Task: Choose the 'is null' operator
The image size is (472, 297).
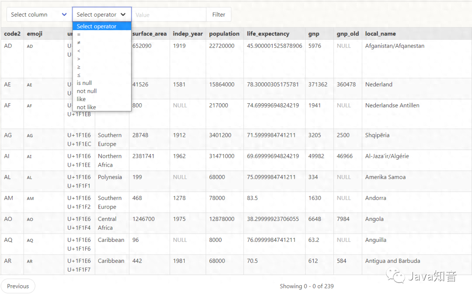Action: (84, 83)
